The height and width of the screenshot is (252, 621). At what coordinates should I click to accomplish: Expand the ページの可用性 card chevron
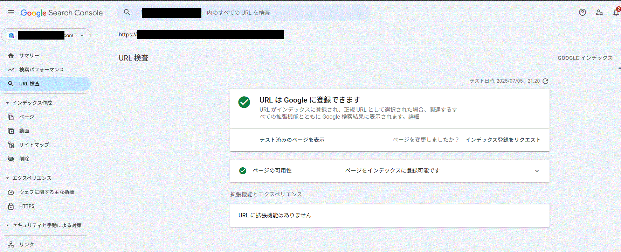point(537,171)
